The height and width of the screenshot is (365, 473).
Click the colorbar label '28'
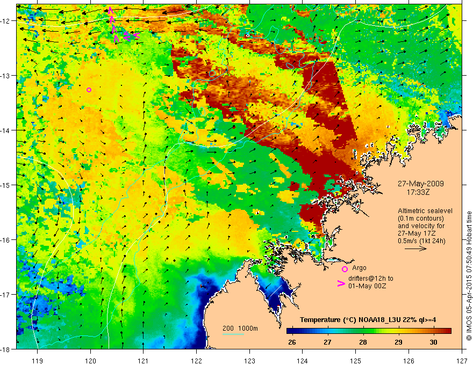coord(363,342)
